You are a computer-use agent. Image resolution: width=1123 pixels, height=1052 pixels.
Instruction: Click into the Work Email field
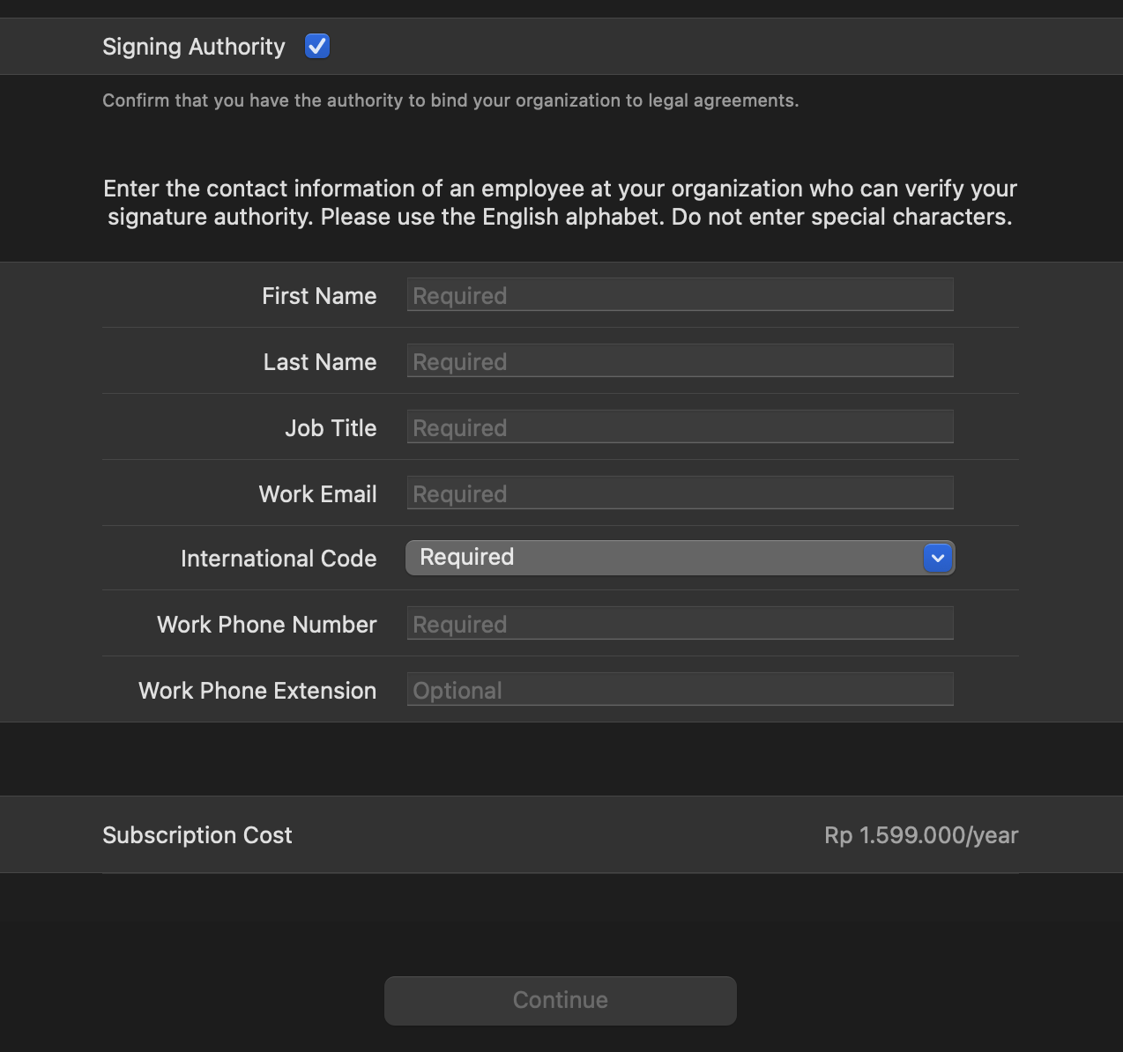pyautogui.click(x=680, y=493)
